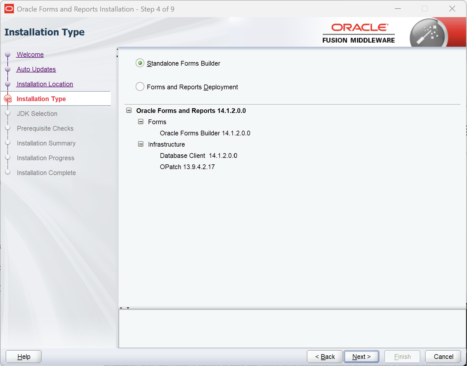Click the message pane text area

(x=292, y=328)
